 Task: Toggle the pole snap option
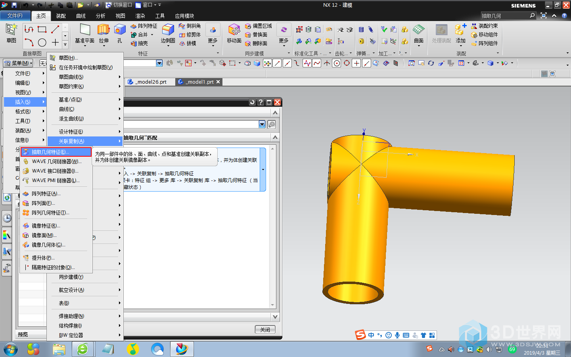(307, 63)
